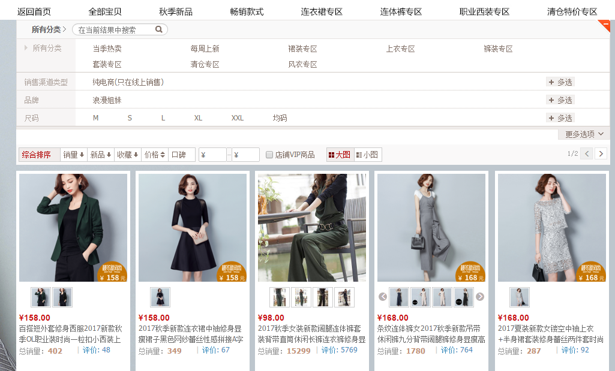This screenshot has height=371, width=615.
Task: Open 连衣裙专区 navigation tab
Action: [x=322, y=12]
